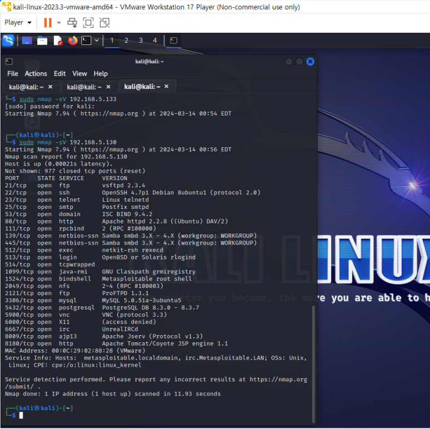The width and height of the screenshot is (430, 429).
Task: Open the Edit menu in terminal
Action: click(x=60, y=74)
